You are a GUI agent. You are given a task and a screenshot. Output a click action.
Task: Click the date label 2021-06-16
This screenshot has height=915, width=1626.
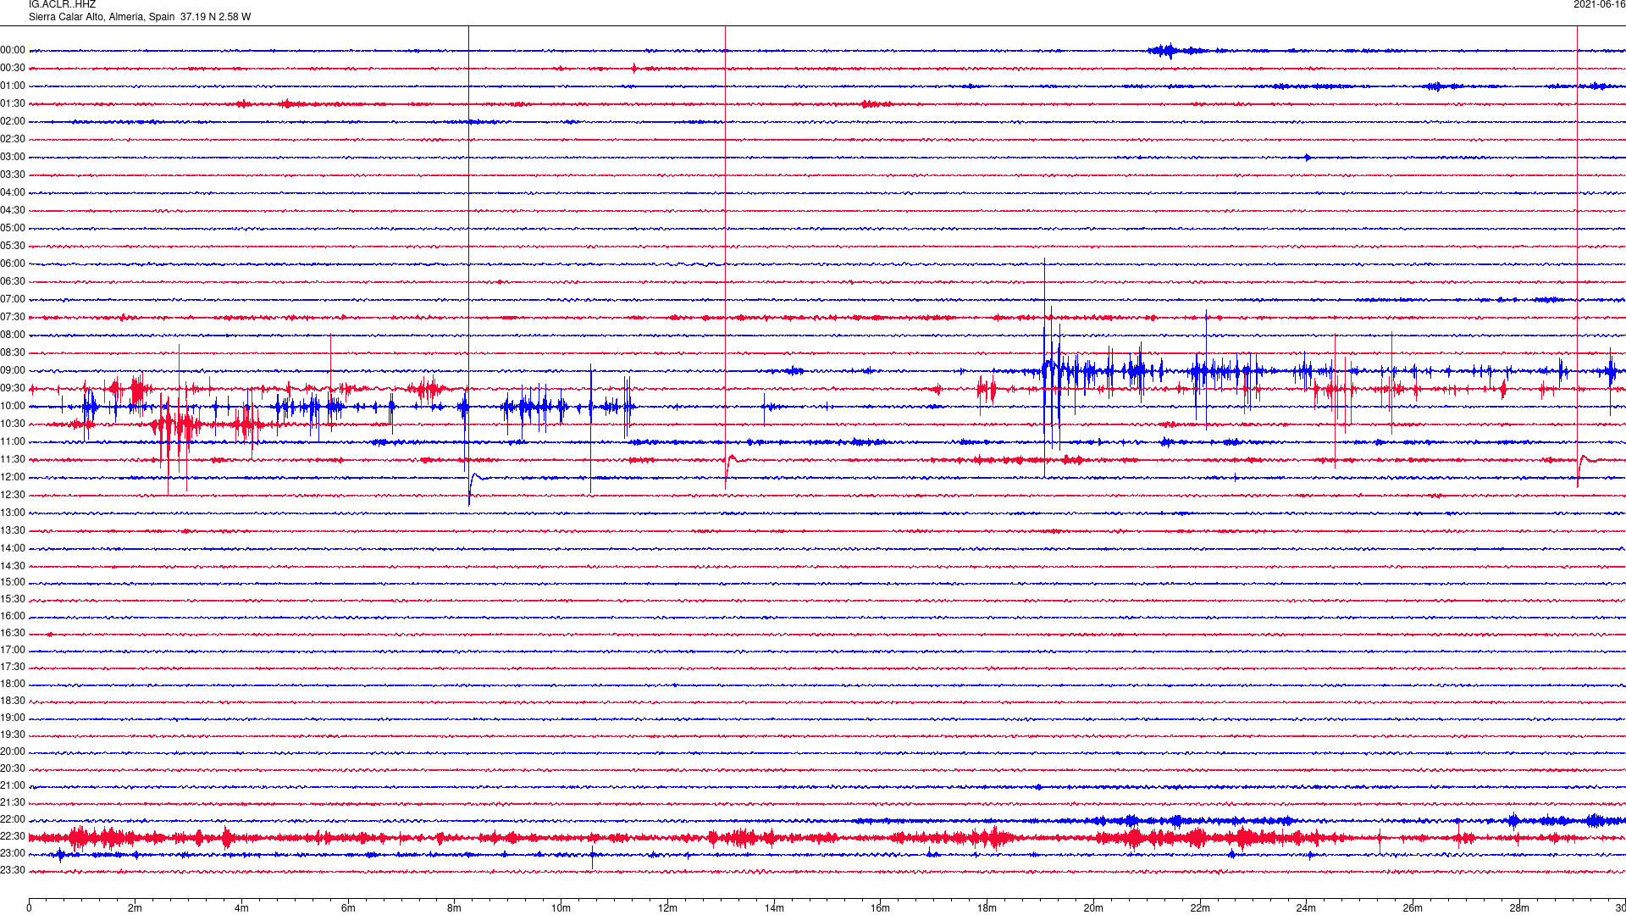coord(1599,5)
